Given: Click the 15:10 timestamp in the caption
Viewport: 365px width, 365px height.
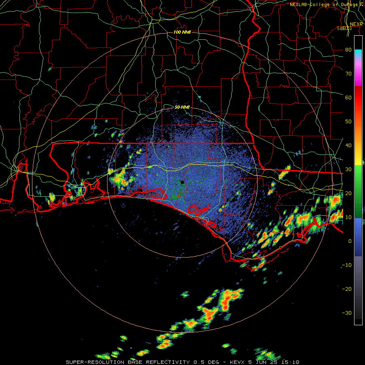Looking at the screenshot, I should pos(290,362).
